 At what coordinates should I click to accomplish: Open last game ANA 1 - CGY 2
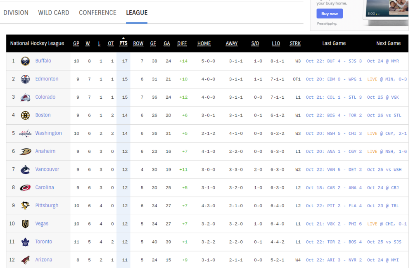tap(334, 152)
